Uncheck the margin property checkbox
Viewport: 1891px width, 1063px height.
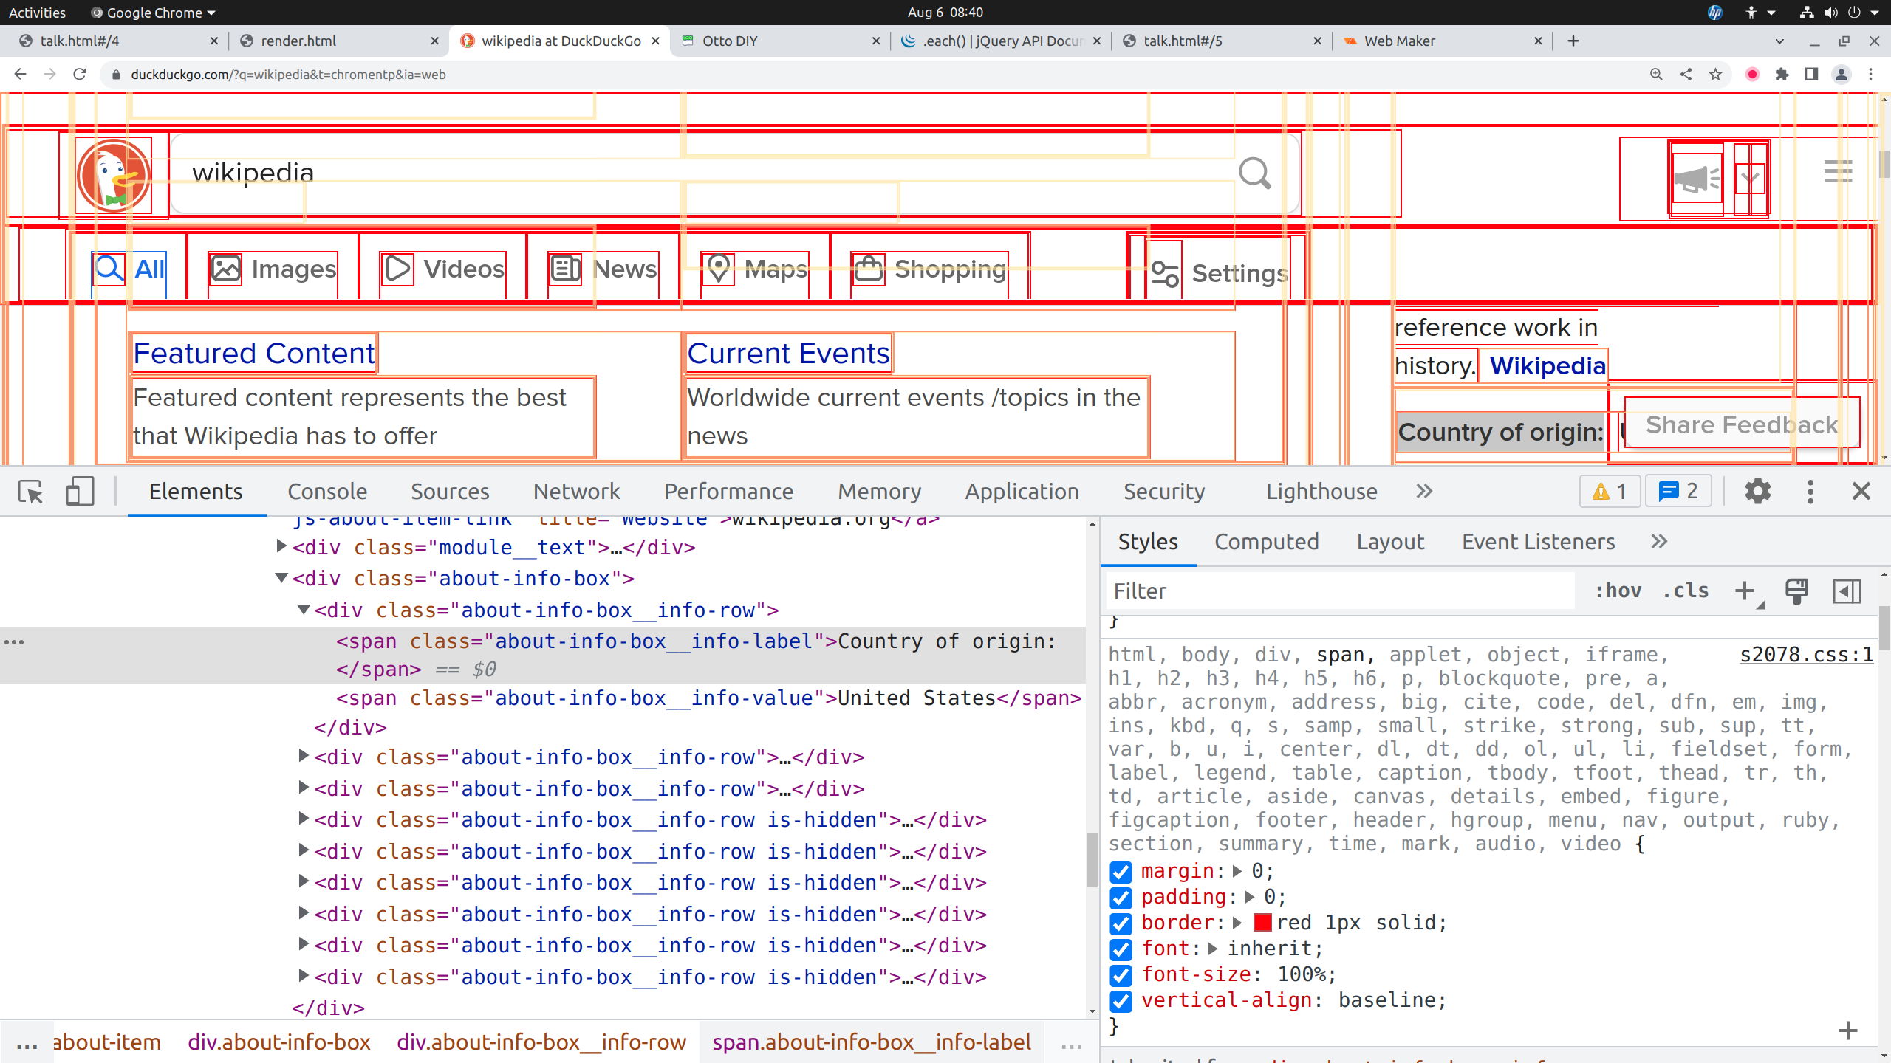click(1121, 872)
